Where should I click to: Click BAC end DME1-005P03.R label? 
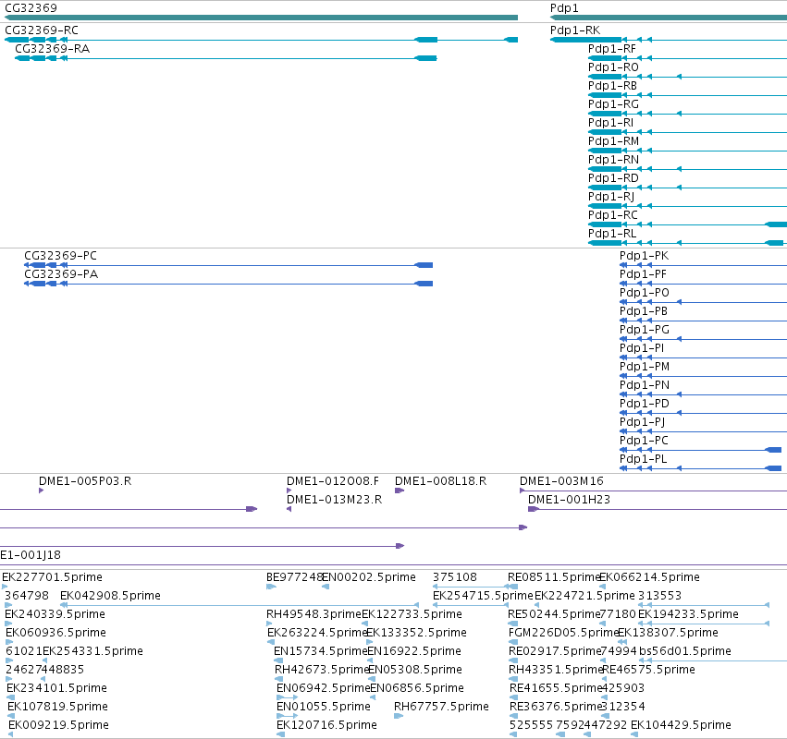tap(85, 481)
